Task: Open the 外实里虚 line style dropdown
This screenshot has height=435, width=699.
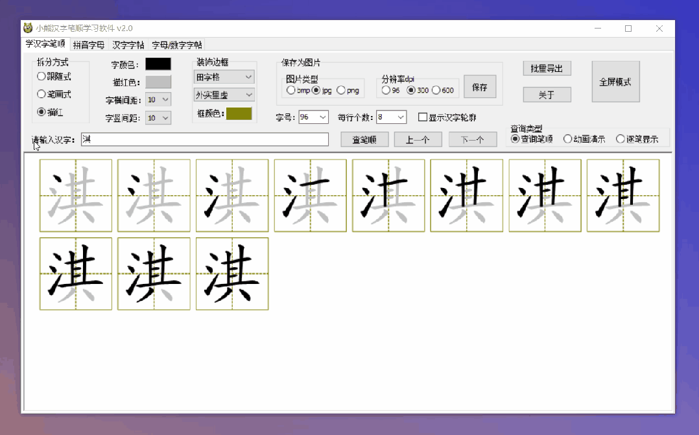Action: tap(224, 95)
